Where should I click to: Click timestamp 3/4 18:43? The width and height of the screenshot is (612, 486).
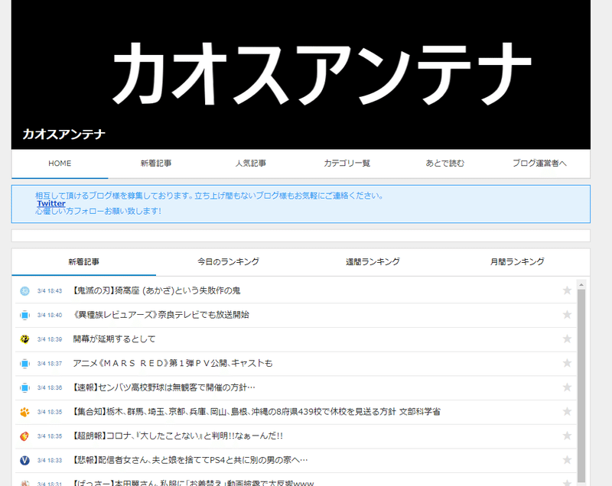50,291
